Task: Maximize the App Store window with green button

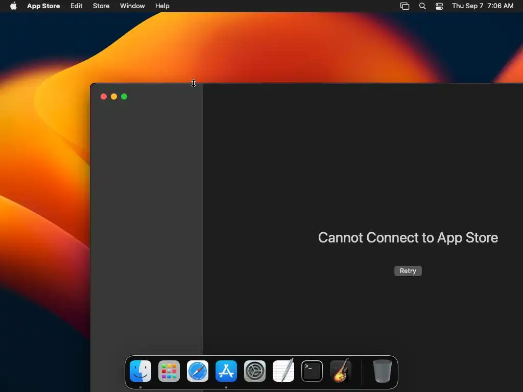Action: [124, 96]
